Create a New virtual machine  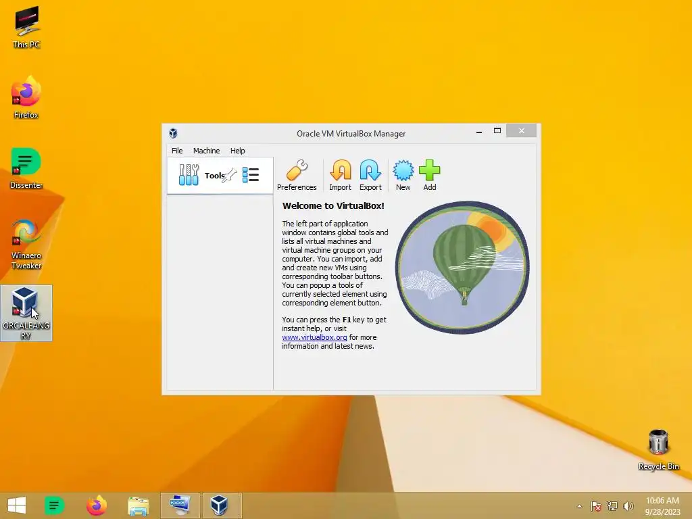point(403,175)
